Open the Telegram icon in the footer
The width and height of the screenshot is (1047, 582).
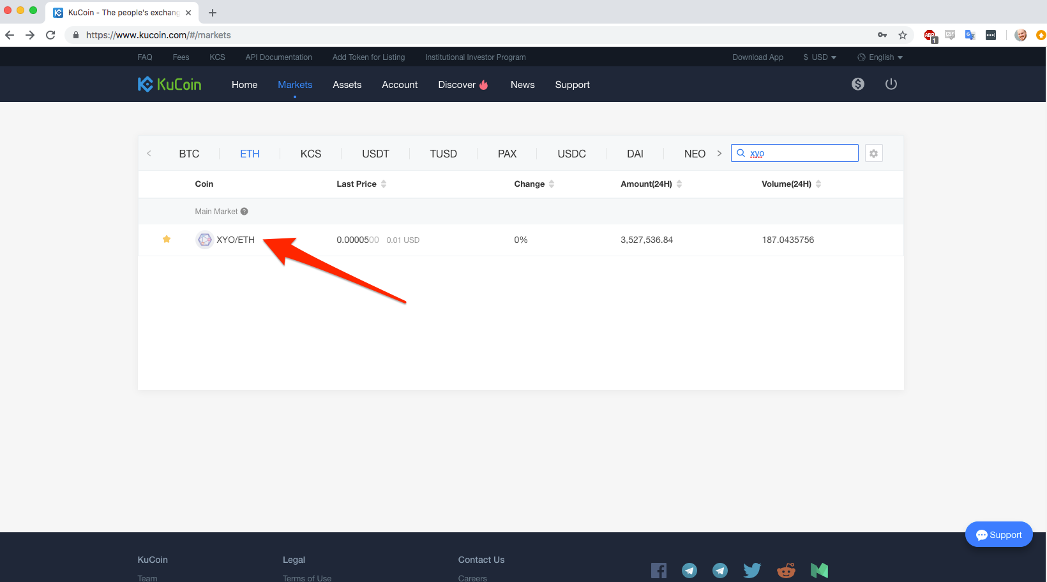689,570
